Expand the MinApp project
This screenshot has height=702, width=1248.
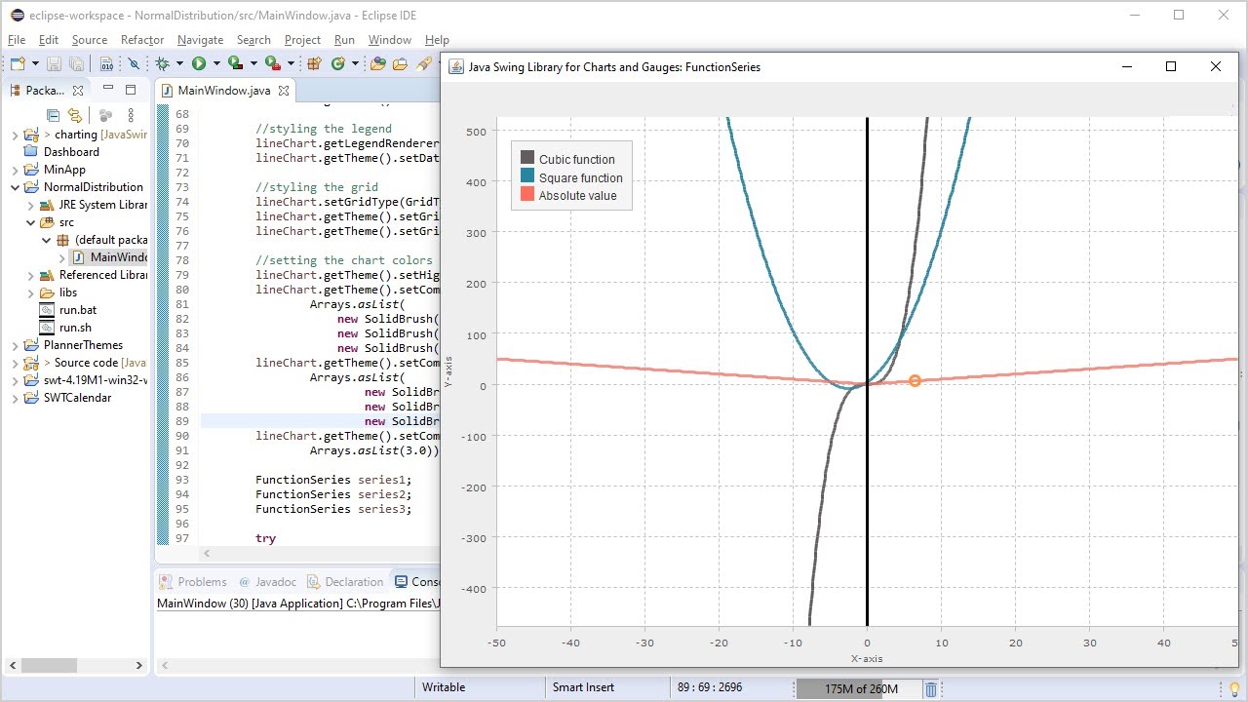point(16,170)
